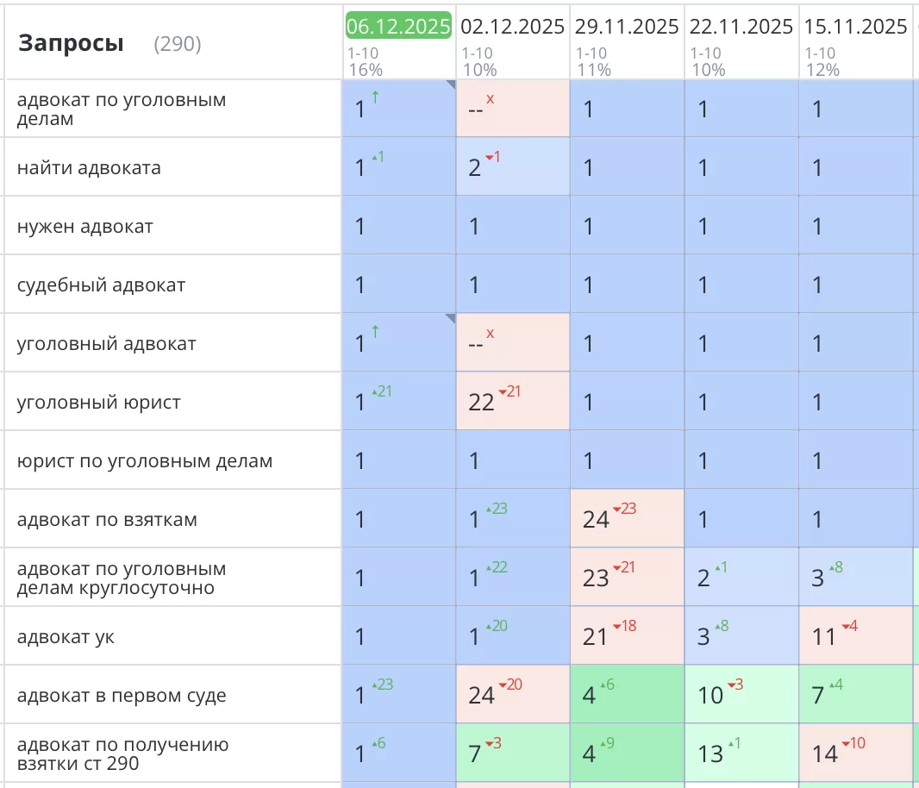Image resolution: width=919 pixels, height=788 pixels.
Task: Open the "найти адвоката" query
Action: (x=89, y=168)
